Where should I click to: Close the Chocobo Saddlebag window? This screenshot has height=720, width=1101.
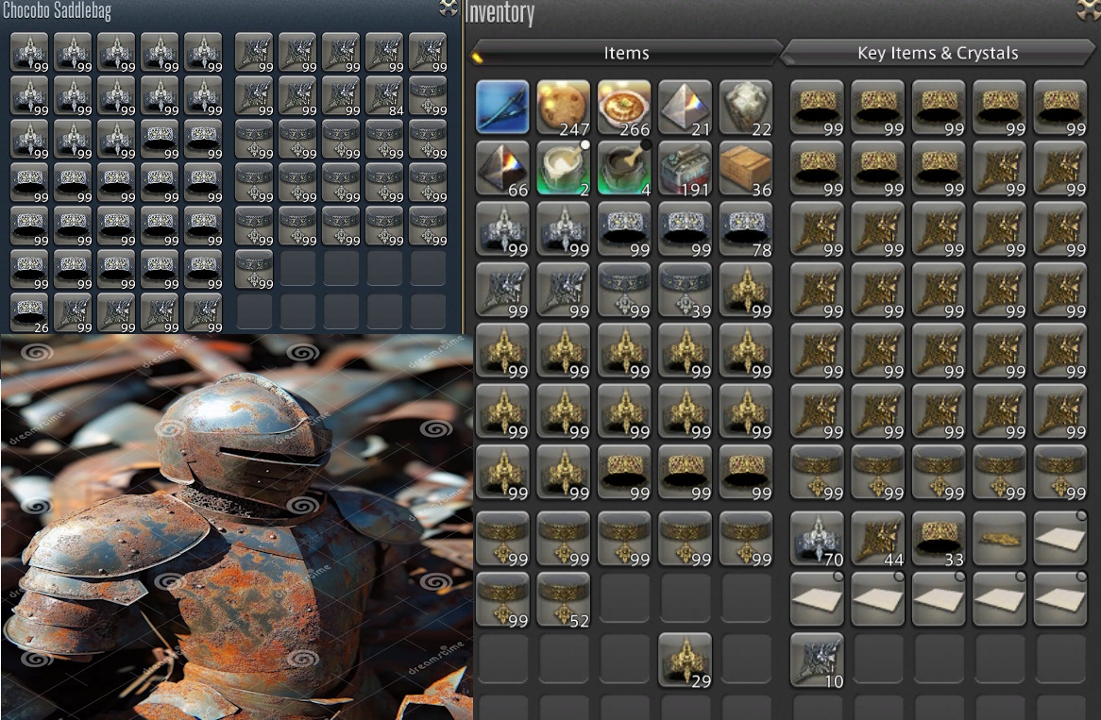[x=448, y=8]
